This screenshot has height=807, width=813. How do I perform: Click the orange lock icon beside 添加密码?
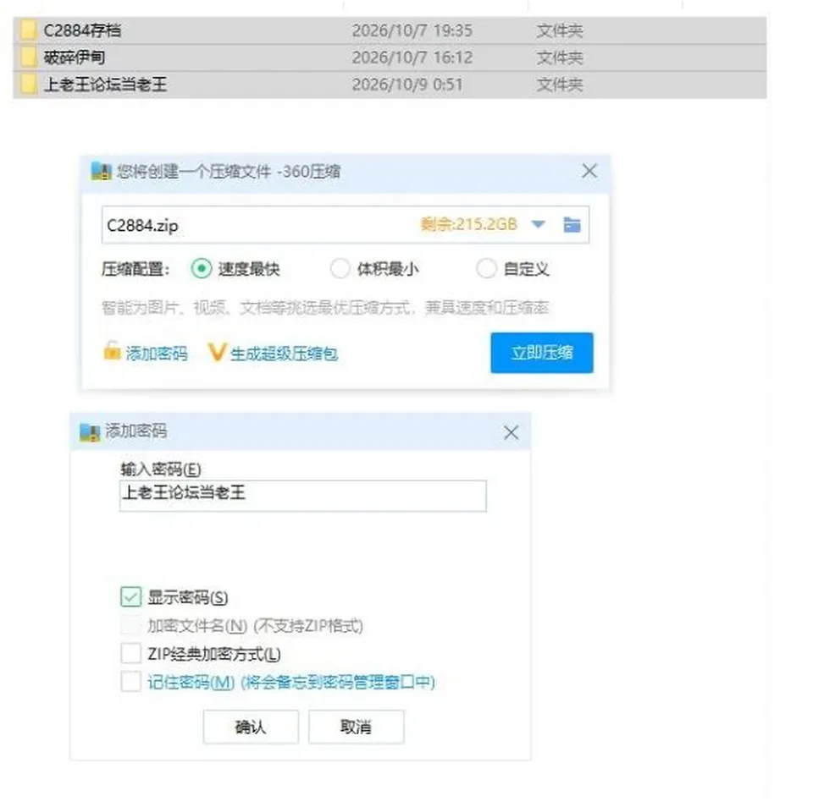pos(112,351)
